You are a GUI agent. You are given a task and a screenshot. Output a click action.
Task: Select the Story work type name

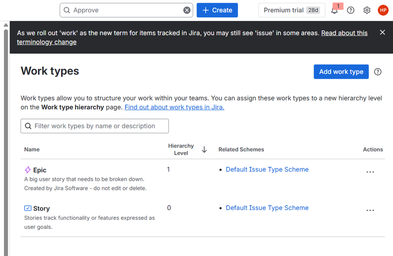click(x=42, y=209)
